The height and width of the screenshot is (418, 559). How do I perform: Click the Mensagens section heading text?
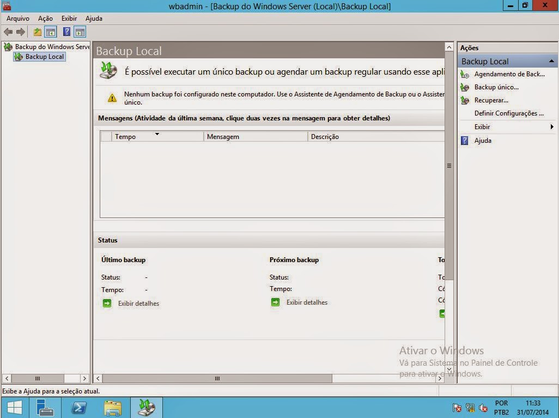[244, 118]
